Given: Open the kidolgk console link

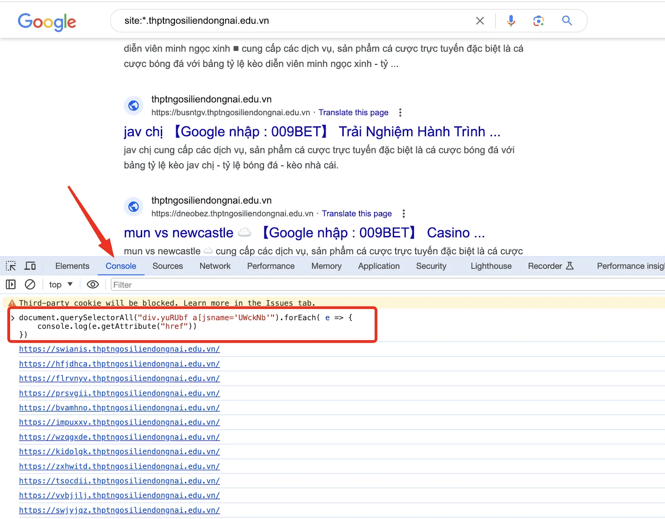Looking at the screenshot, I should pos(119,452).
